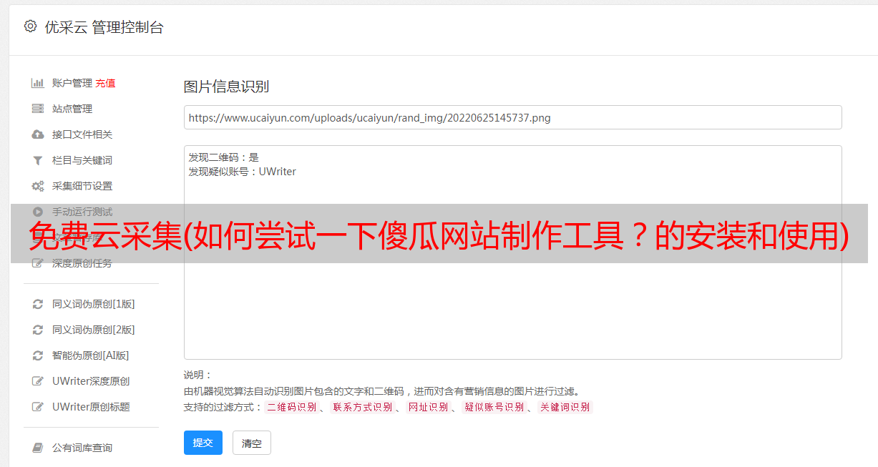Click the server icon for 站点管理
The image size is (878, 467).
click(x=38, y=109)
